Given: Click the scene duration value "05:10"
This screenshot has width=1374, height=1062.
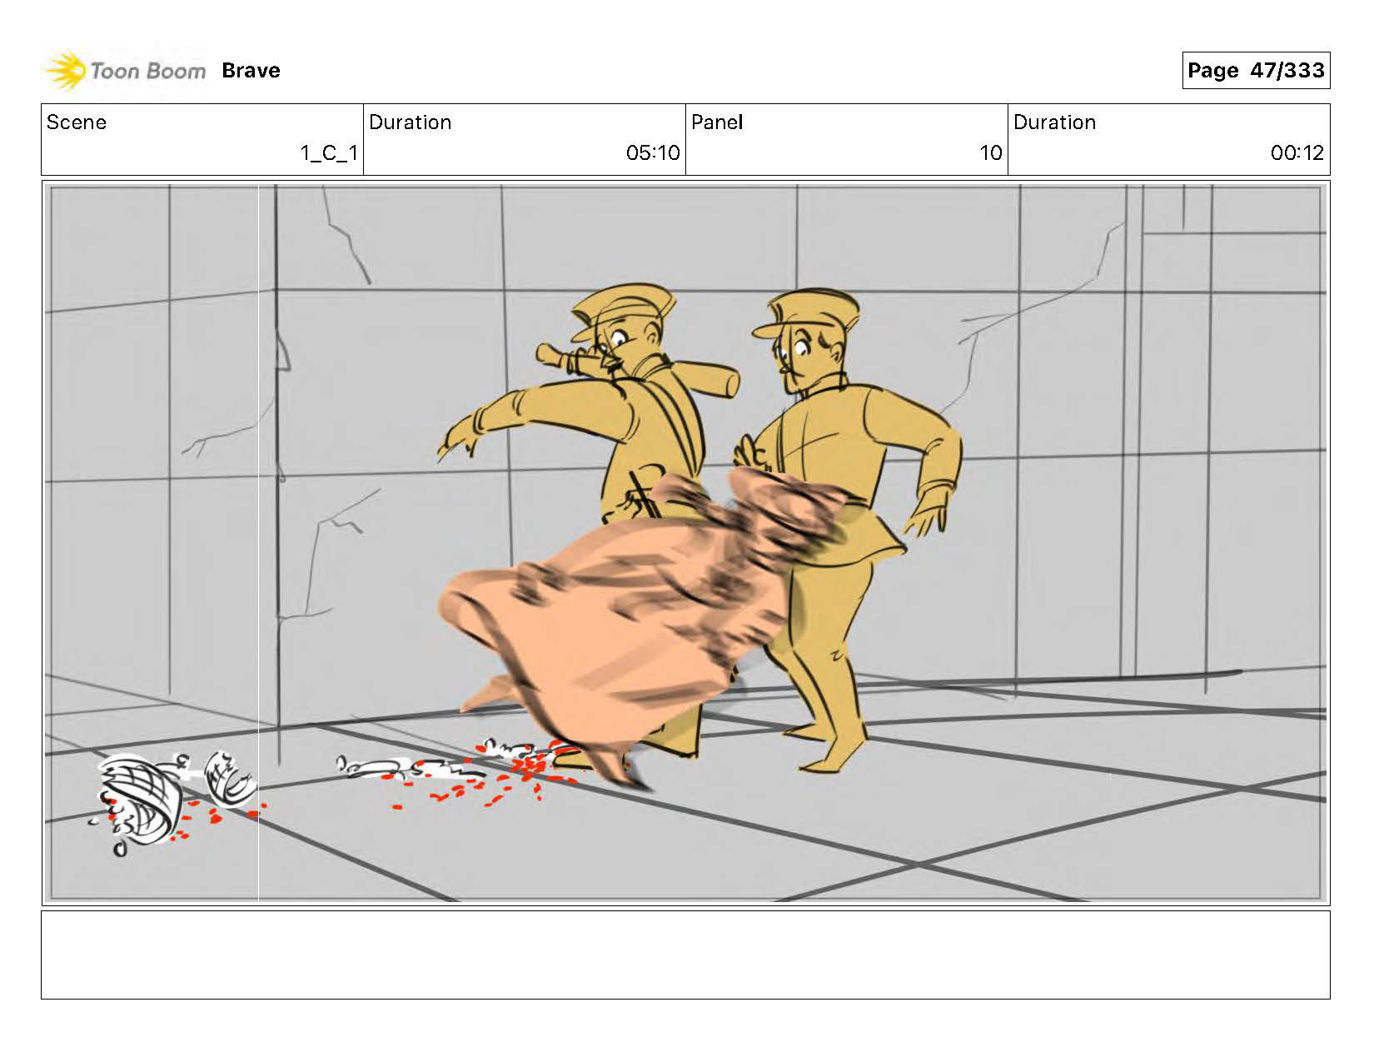Looking at the screenshot, I should [653, 153].
